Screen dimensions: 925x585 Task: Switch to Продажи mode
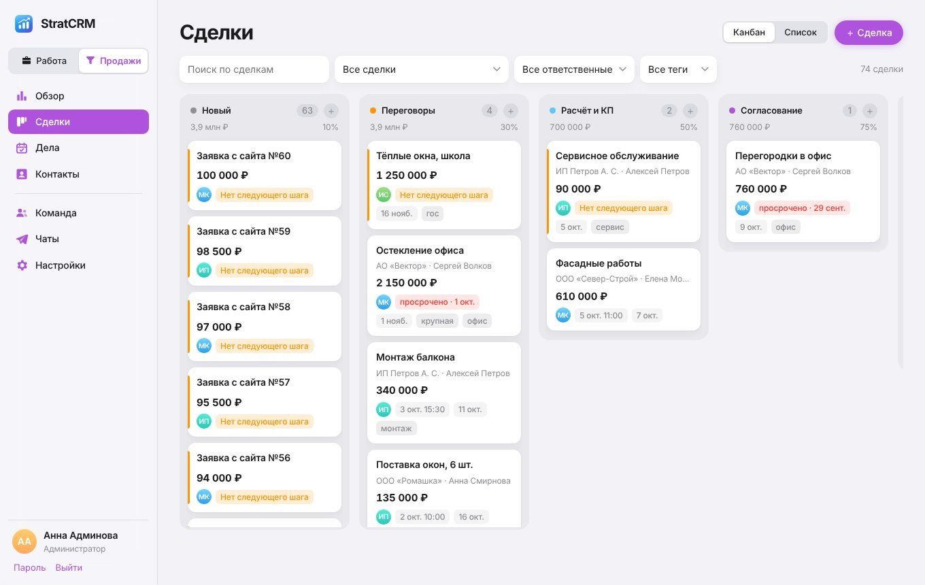(114, 61)
